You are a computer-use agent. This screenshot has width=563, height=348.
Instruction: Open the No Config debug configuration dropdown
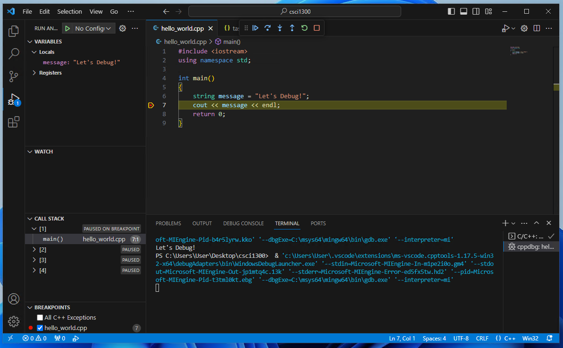(x=93, y=28)
